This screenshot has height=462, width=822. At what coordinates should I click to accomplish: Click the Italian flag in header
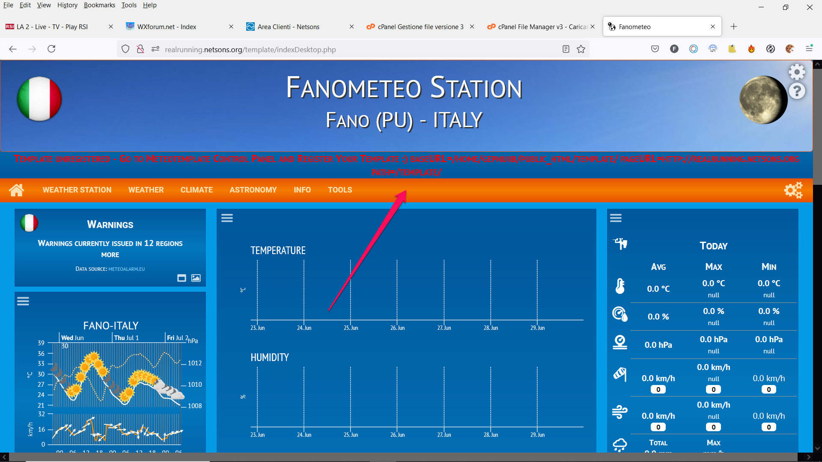(39, 99)
